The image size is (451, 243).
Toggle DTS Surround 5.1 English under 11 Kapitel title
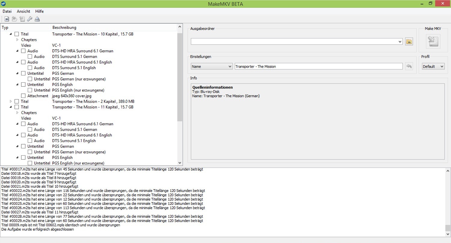pyautogui.click(x=30, y=141)
